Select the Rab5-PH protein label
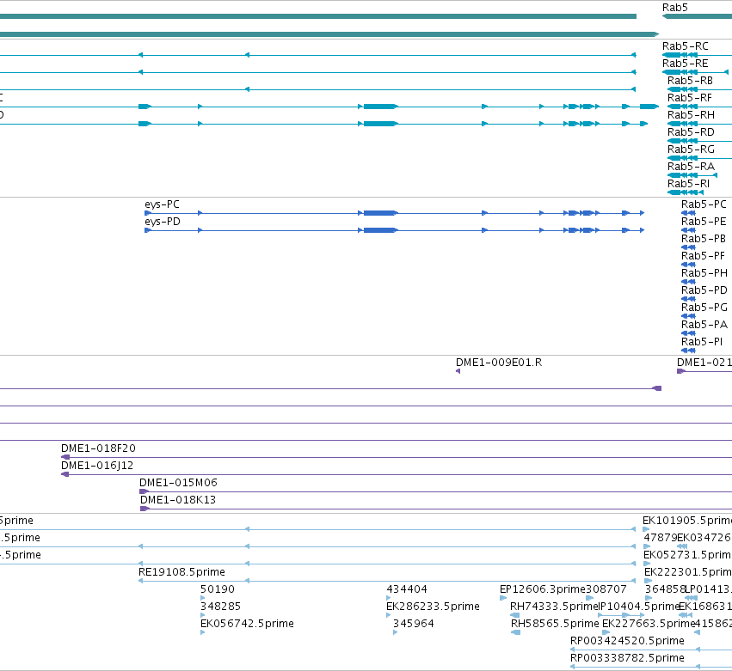This screenshot has height=671, width=732. [x=704, y=273]
